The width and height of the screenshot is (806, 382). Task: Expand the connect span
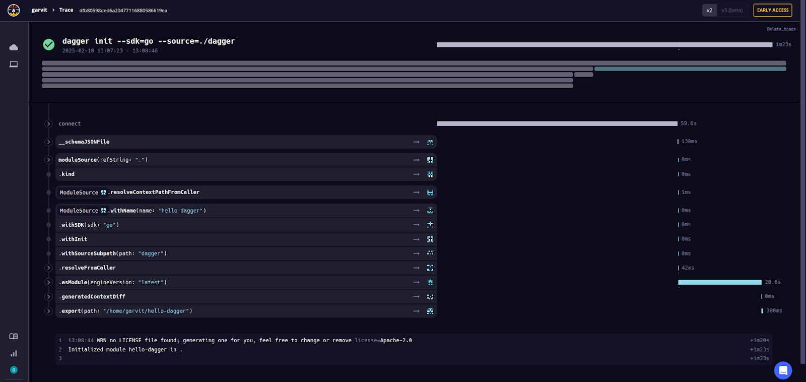pos(49,124)
